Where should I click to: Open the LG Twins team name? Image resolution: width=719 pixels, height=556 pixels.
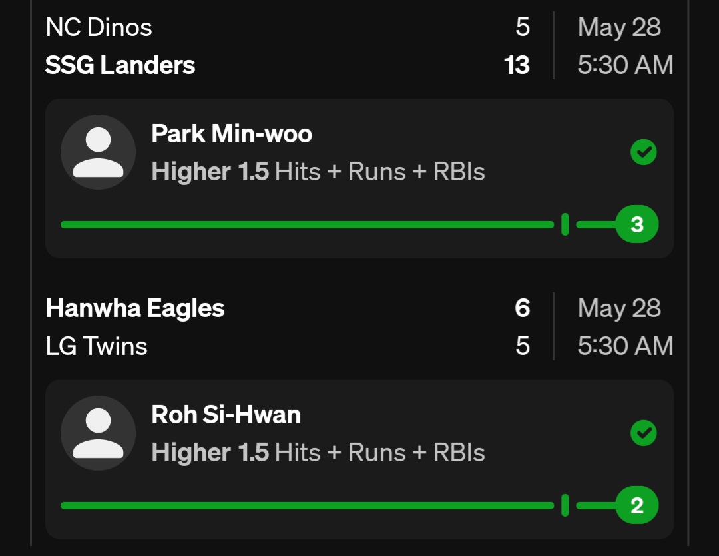coord(97,346)
